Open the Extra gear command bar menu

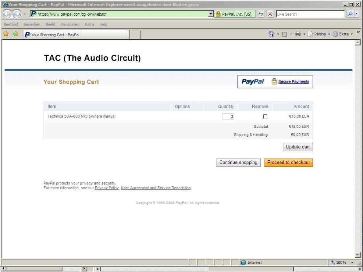click(343, 34)
